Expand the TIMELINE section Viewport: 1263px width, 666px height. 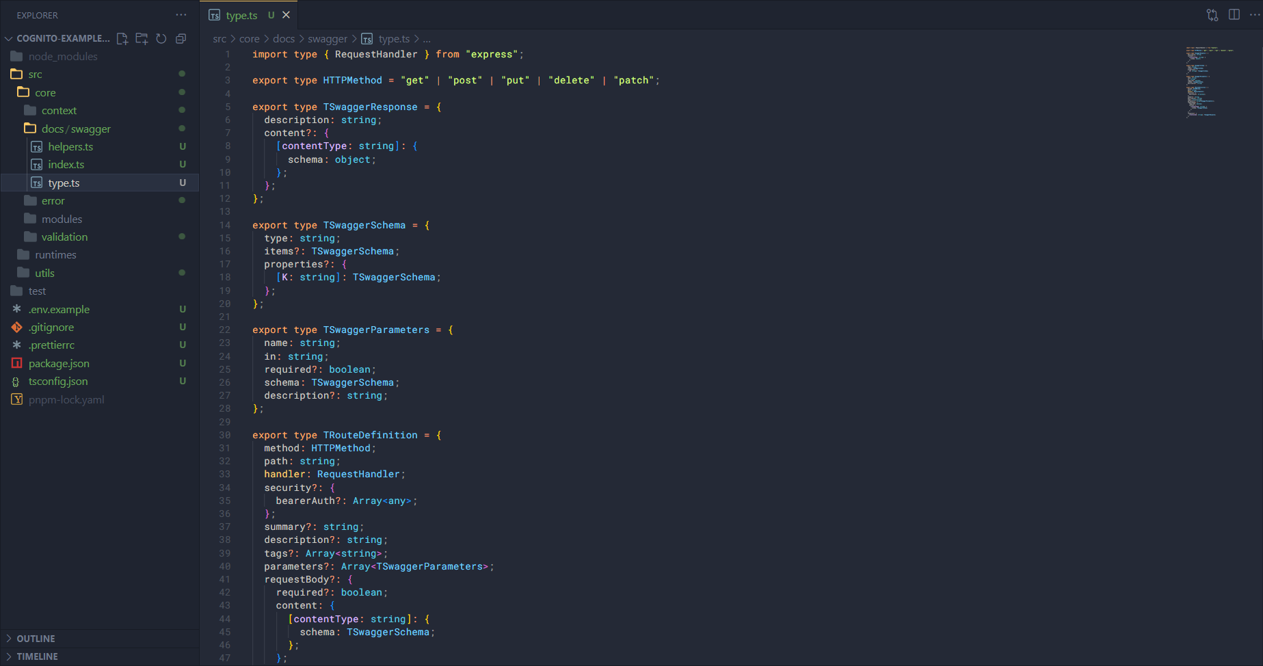tap(37, 656)
